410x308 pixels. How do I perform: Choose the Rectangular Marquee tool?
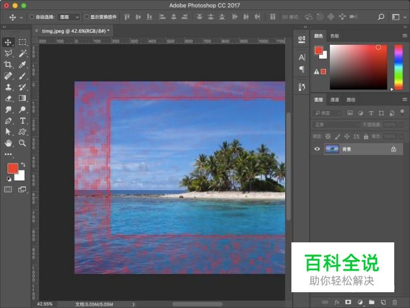[23, 42]
